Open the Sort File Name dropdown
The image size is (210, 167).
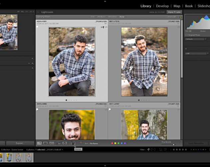pos(94,143)
